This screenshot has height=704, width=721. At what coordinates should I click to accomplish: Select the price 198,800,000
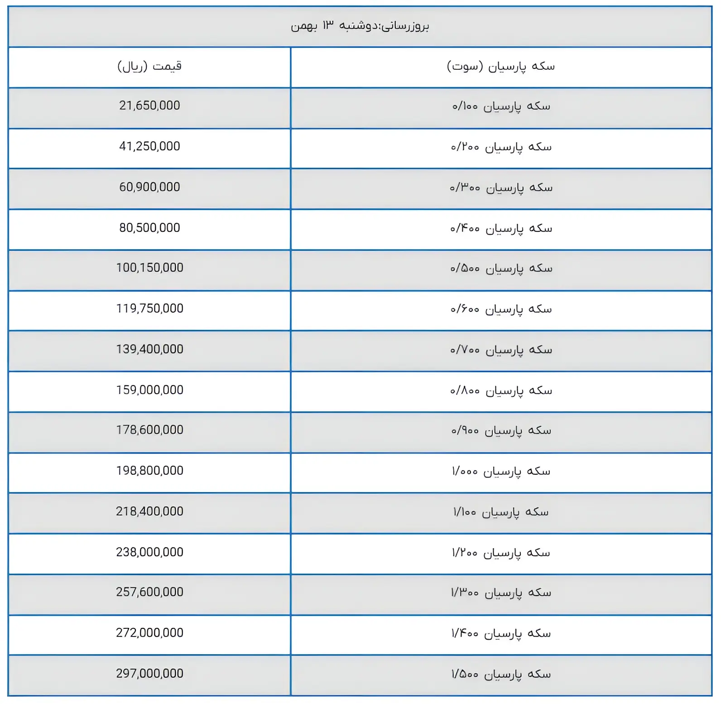(x=149, y=471)
